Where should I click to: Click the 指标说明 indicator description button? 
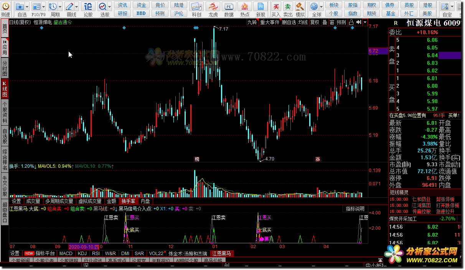(355, 209)
